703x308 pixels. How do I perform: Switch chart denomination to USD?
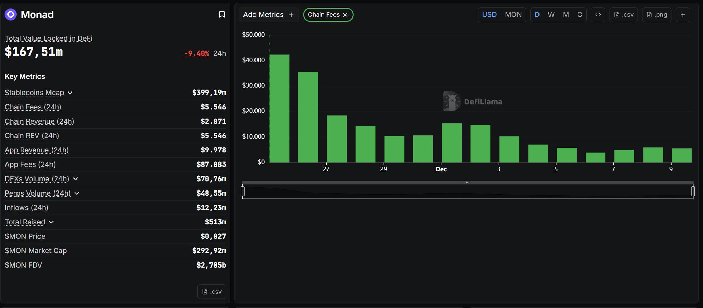pyautogui.click(x=489, y=15)
